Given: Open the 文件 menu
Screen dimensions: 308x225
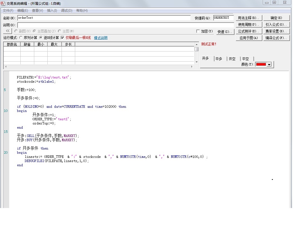Looking at the screenshot, I should pos(8,11).
